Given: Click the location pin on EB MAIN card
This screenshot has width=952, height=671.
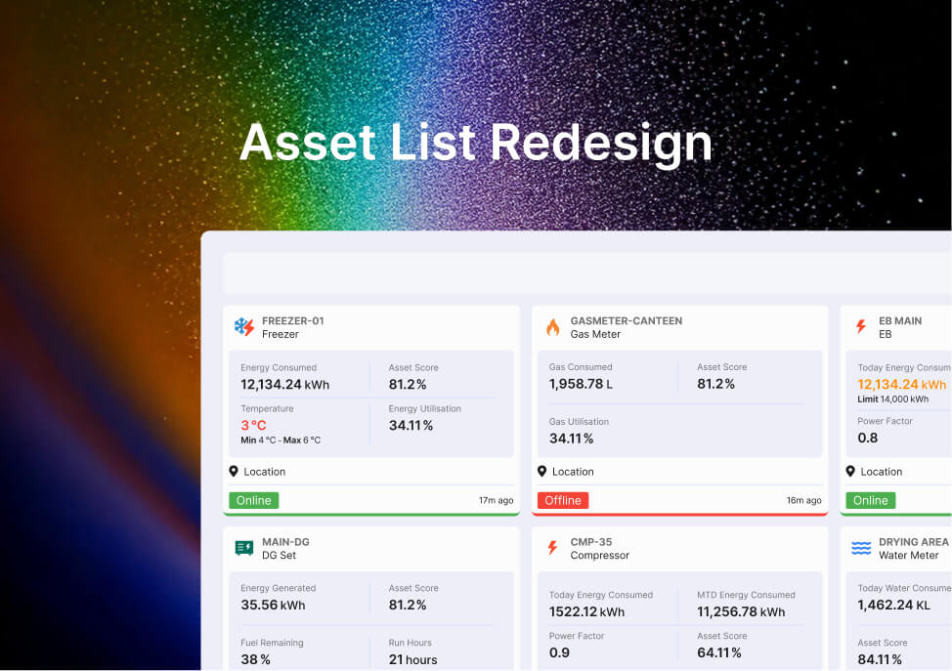Looking at the screenshot, I should (850, 472).
